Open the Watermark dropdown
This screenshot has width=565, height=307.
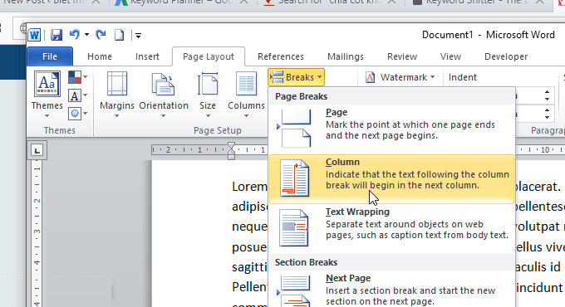(400, 77)
